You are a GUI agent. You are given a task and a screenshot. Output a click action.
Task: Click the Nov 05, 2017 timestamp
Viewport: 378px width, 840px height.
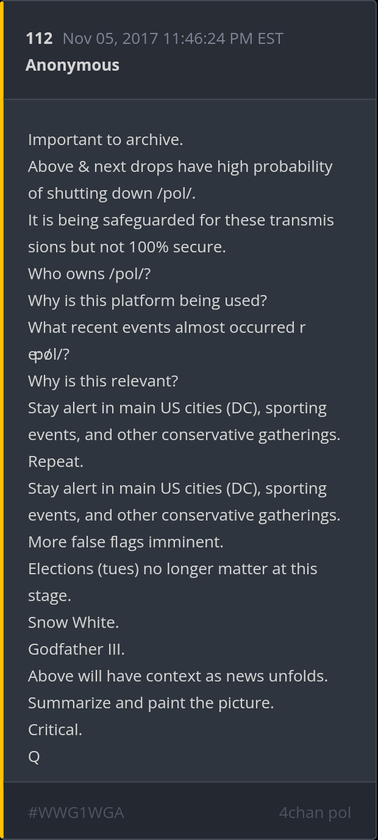tap(173, 38)
